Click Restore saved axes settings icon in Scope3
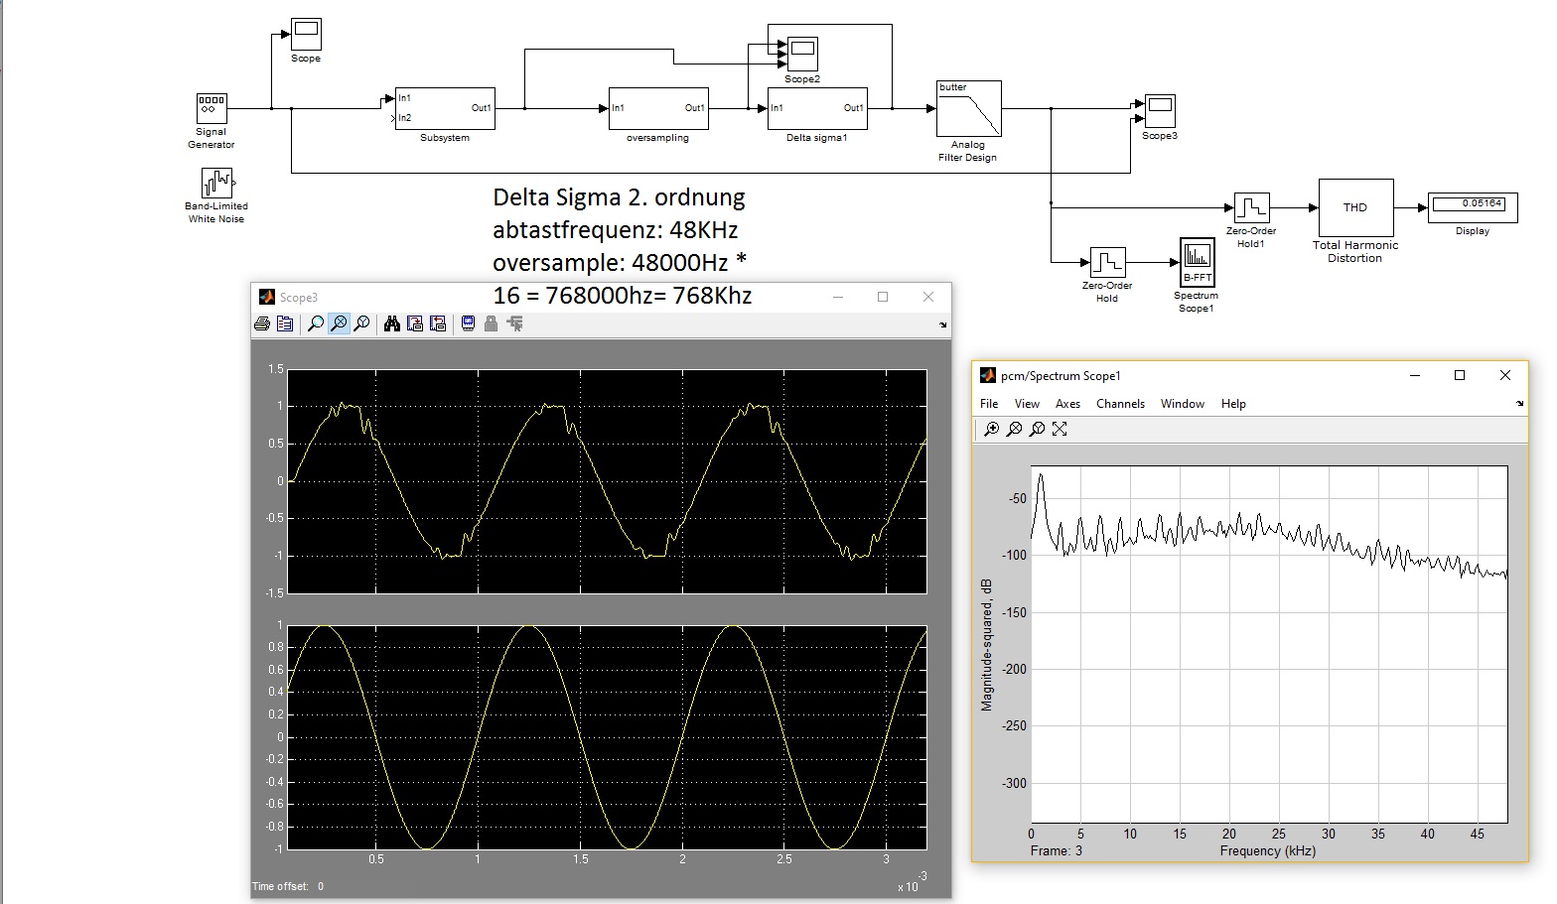 coord(438,323)
